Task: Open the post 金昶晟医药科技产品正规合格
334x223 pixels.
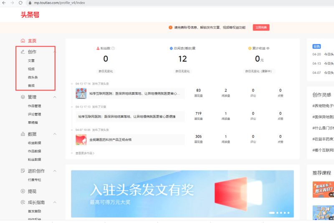Action: click(111, 140)
